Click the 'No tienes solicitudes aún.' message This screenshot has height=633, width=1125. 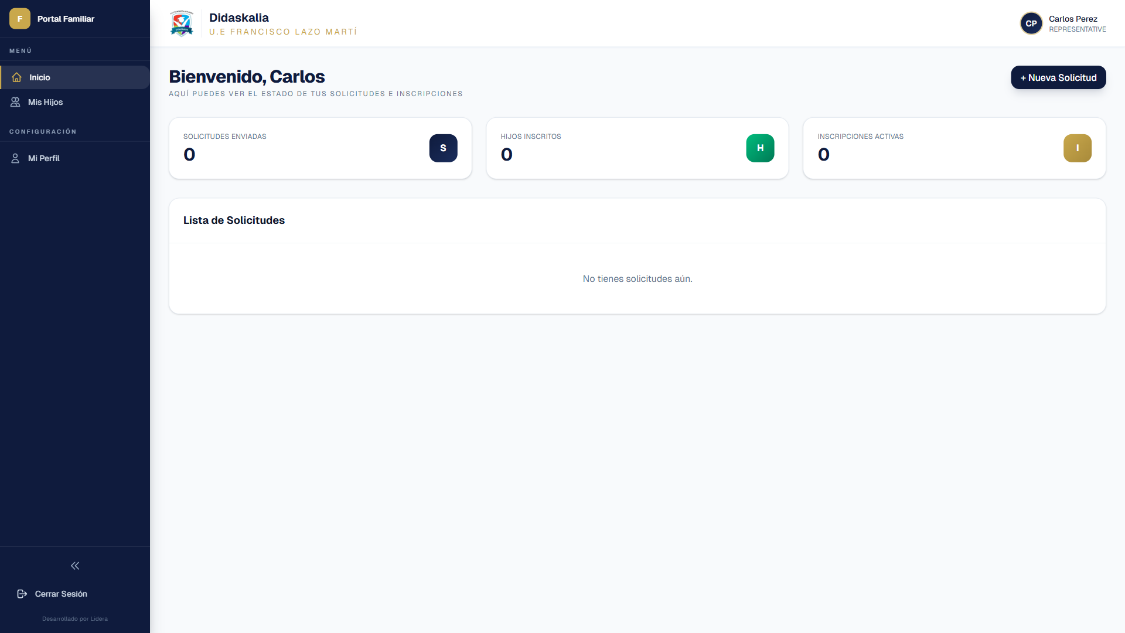coord(637,279)
